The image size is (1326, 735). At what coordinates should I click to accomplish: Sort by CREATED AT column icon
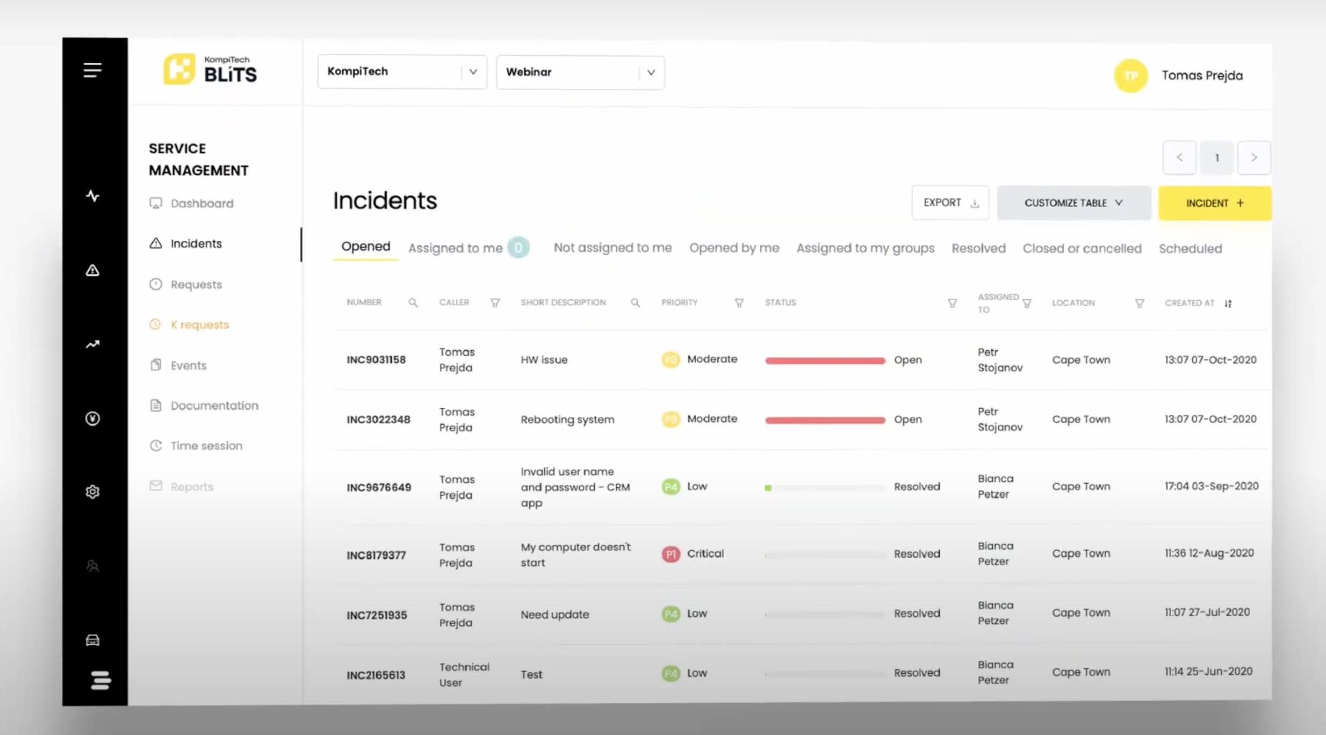pos(1228,304)
